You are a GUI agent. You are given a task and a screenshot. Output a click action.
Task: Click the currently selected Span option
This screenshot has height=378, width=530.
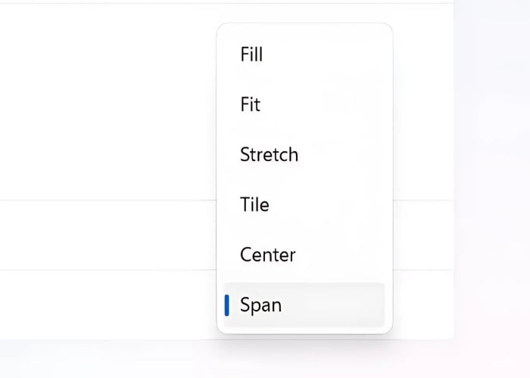(x=260, y=305)
